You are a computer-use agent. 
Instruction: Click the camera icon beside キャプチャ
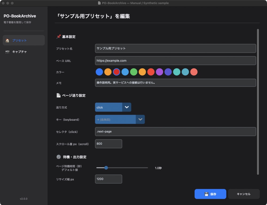[x=7, y=52]
